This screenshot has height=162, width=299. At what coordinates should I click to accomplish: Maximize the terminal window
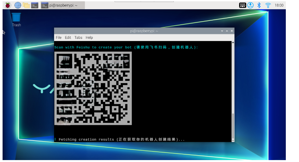click(x=227, y=31)
